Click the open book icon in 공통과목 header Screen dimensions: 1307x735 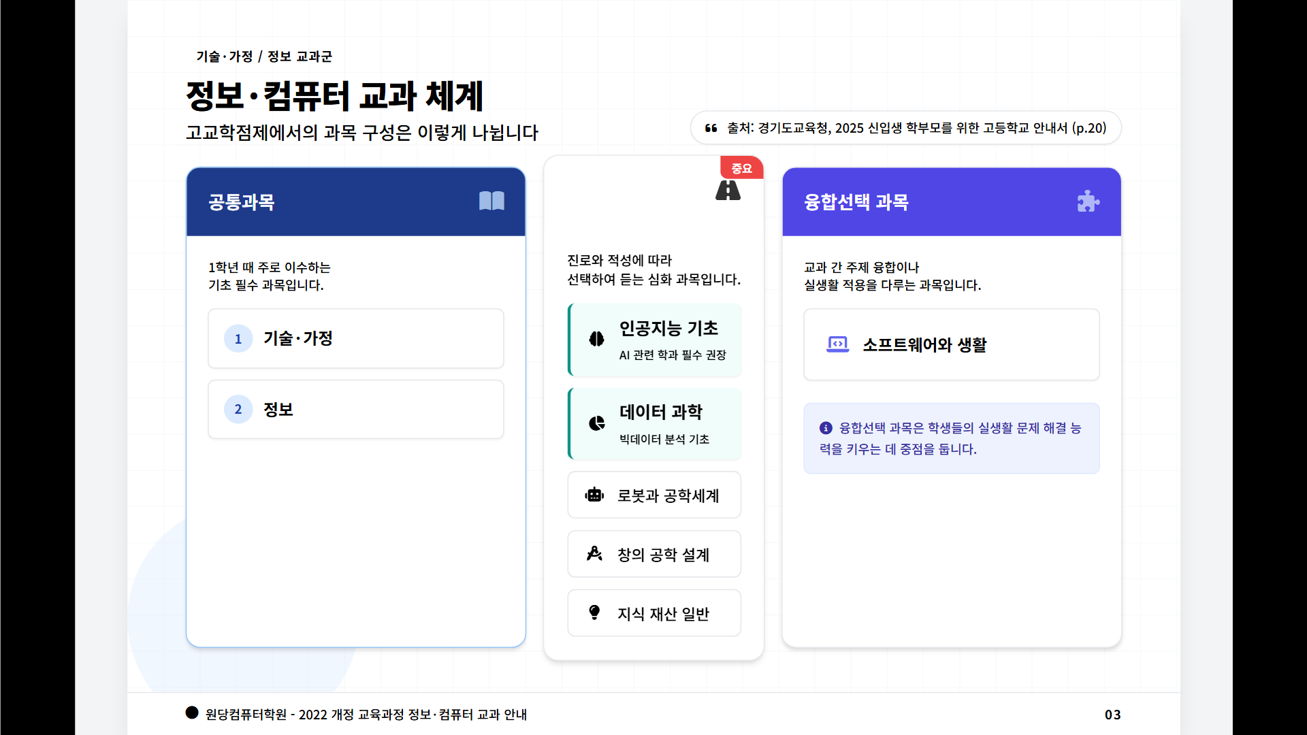point(491,201)
